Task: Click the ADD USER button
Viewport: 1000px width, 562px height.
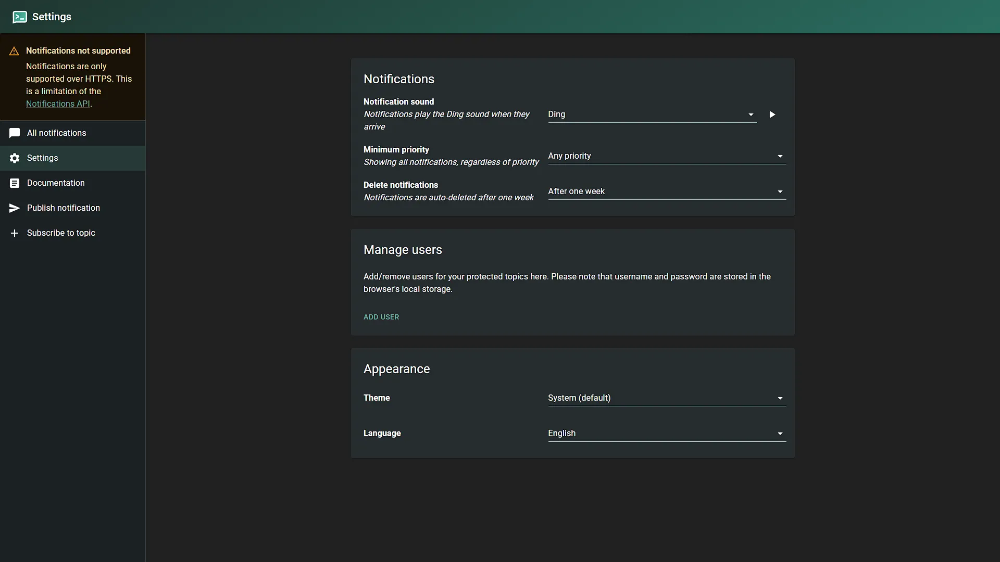Action: tap(381, 317)
